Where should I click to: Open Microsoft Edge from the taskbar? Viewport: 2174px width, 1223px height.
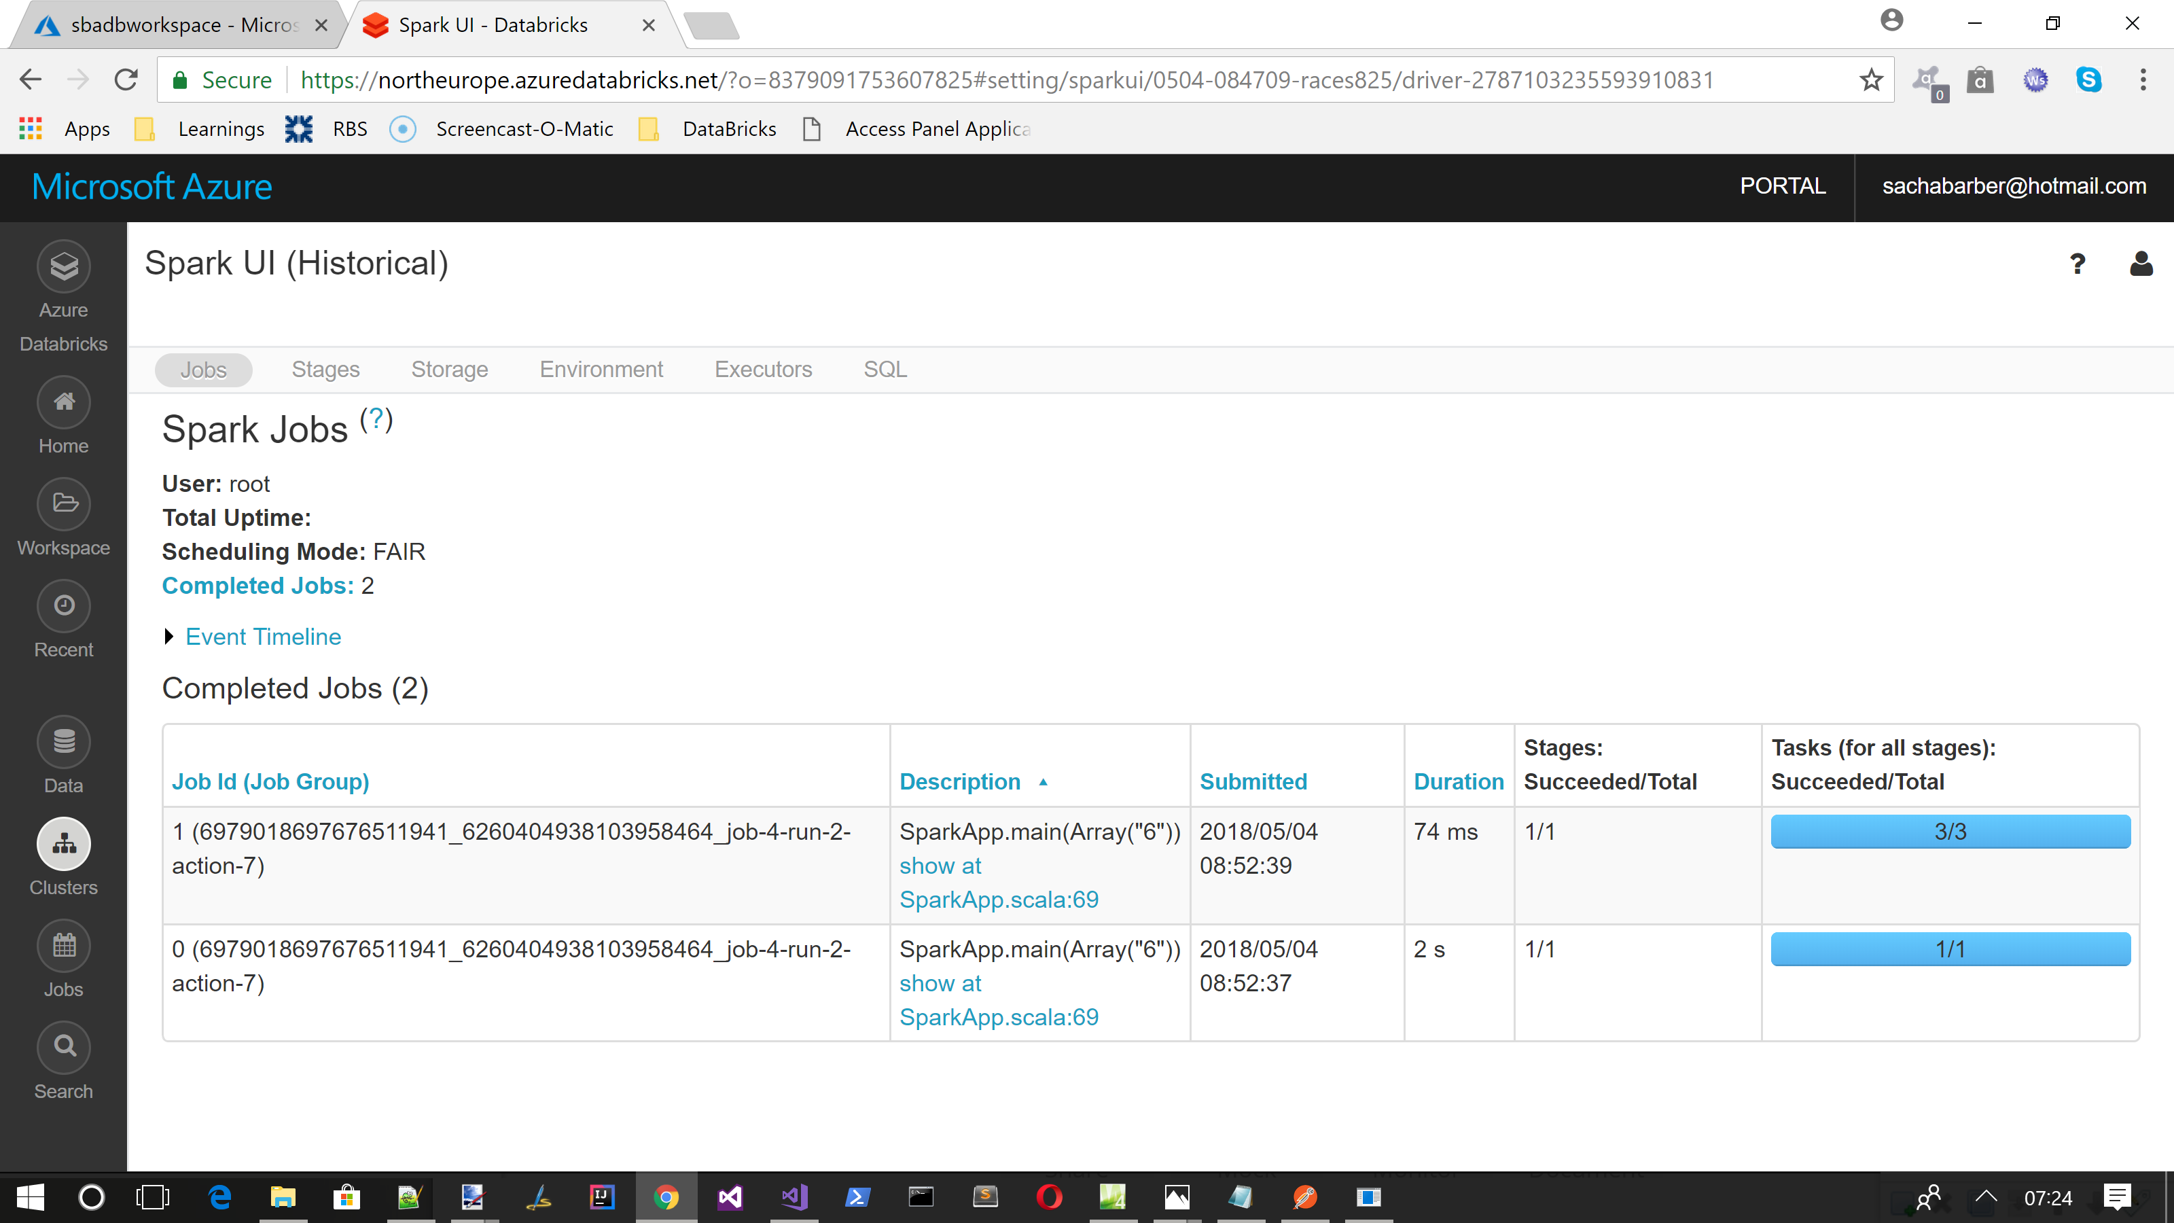[220, 1197]
